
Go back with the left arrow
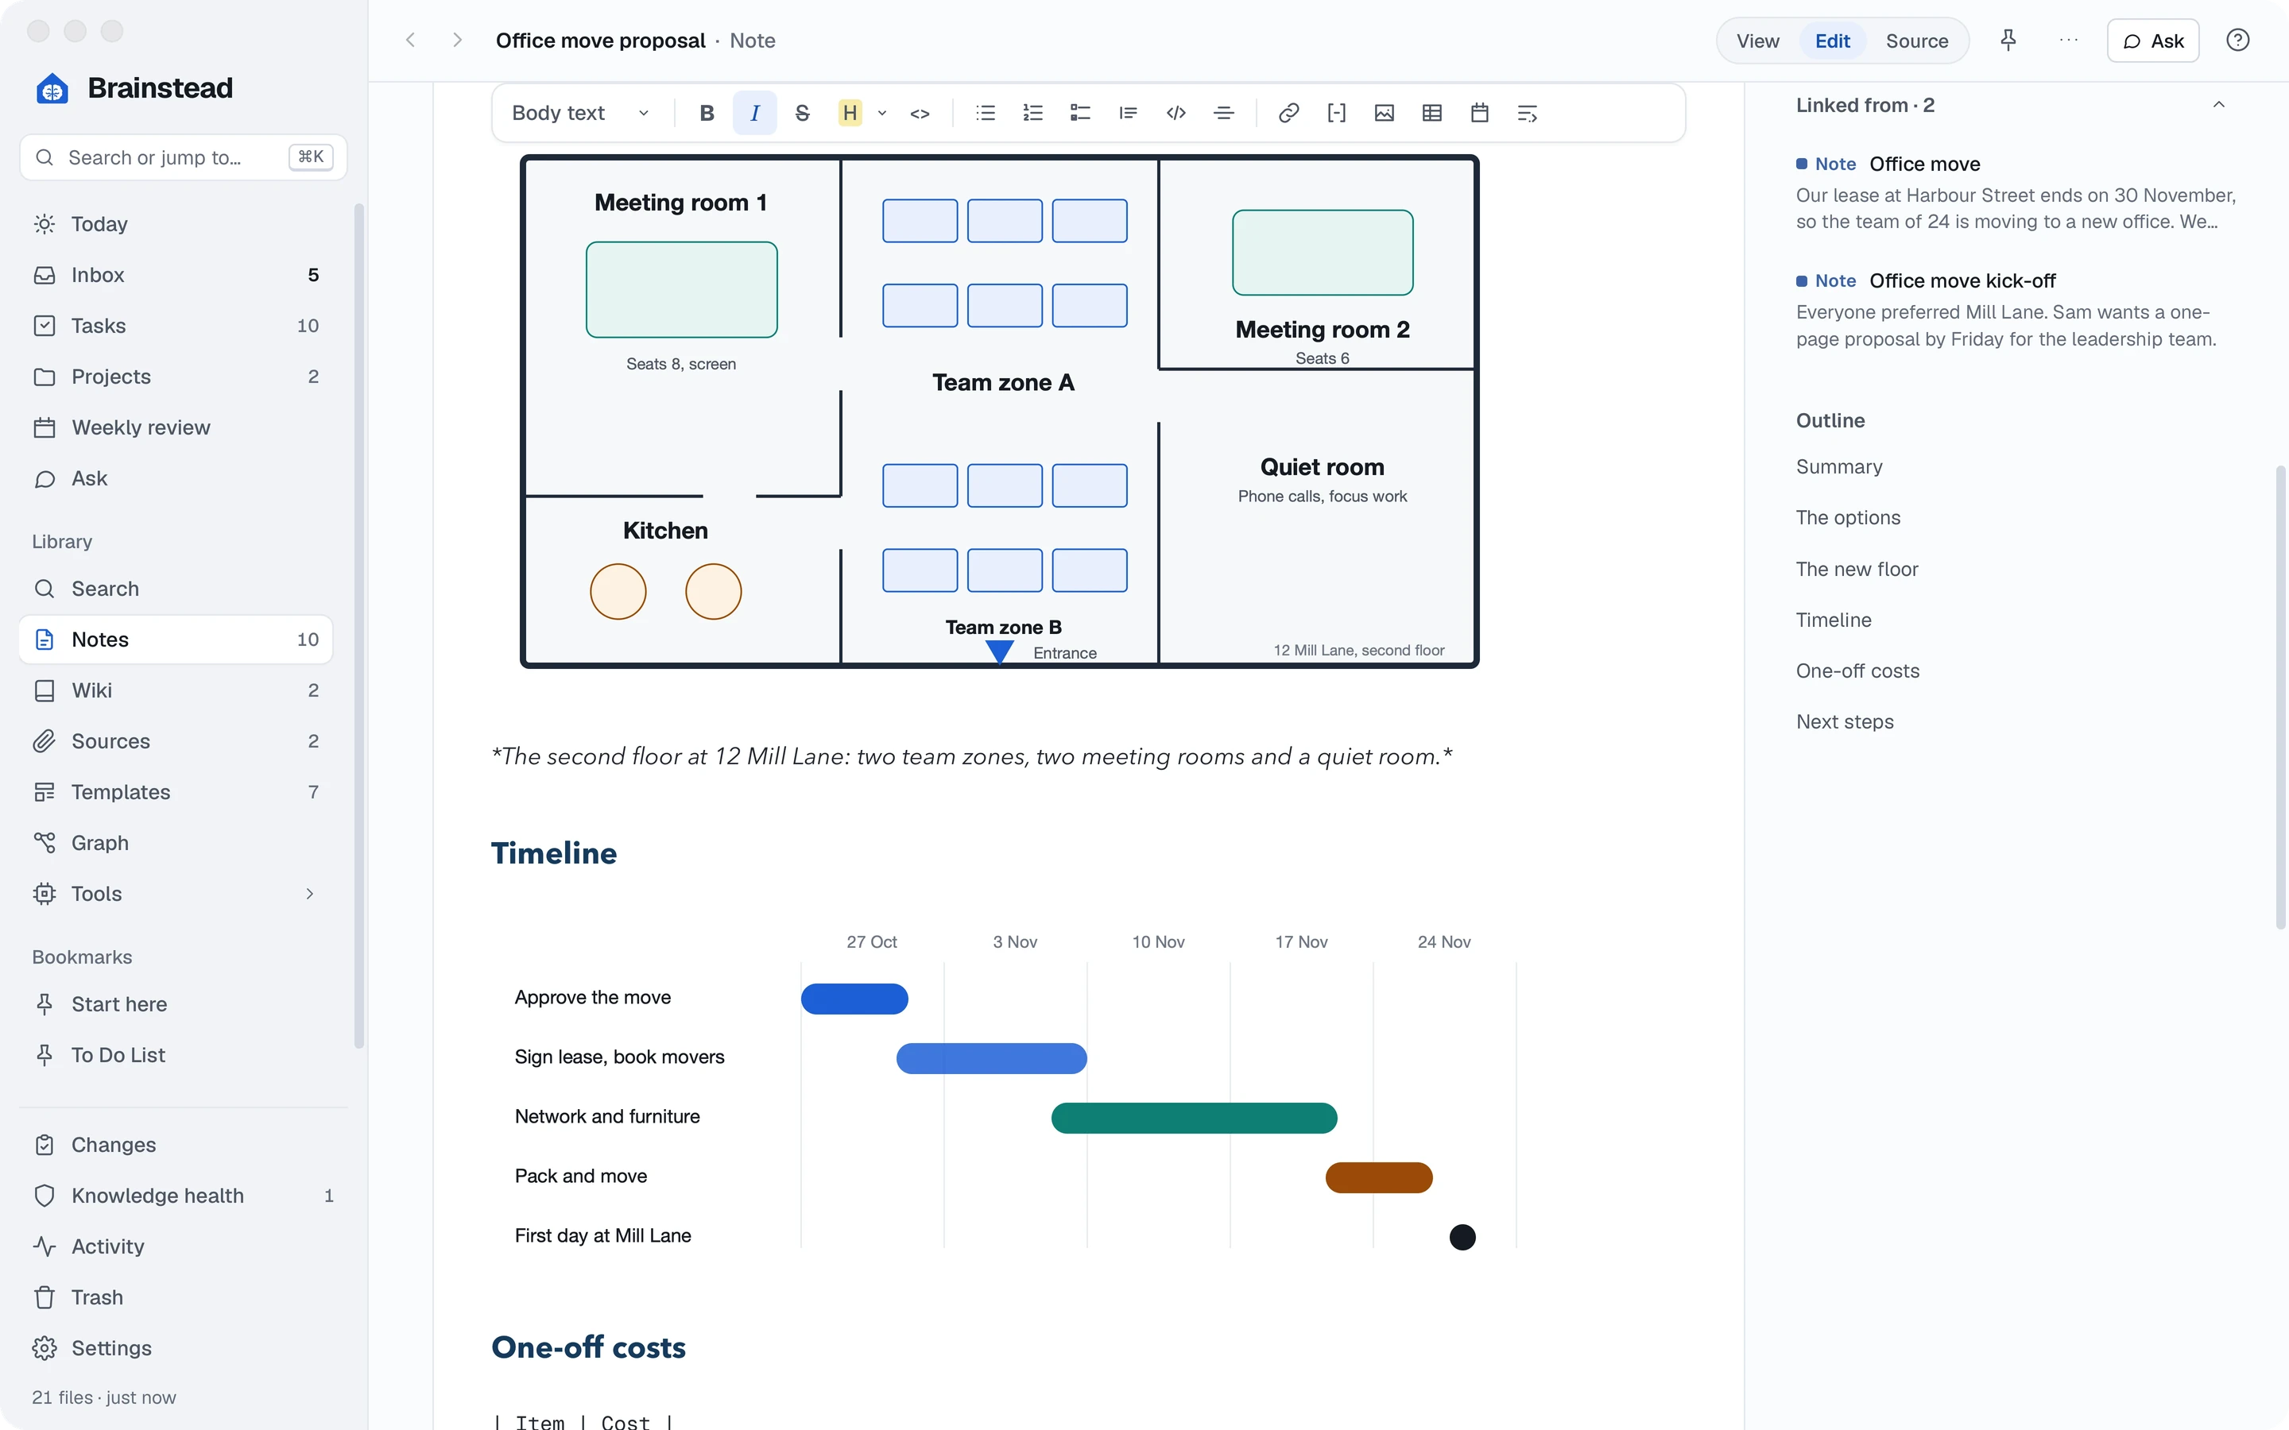410,41
